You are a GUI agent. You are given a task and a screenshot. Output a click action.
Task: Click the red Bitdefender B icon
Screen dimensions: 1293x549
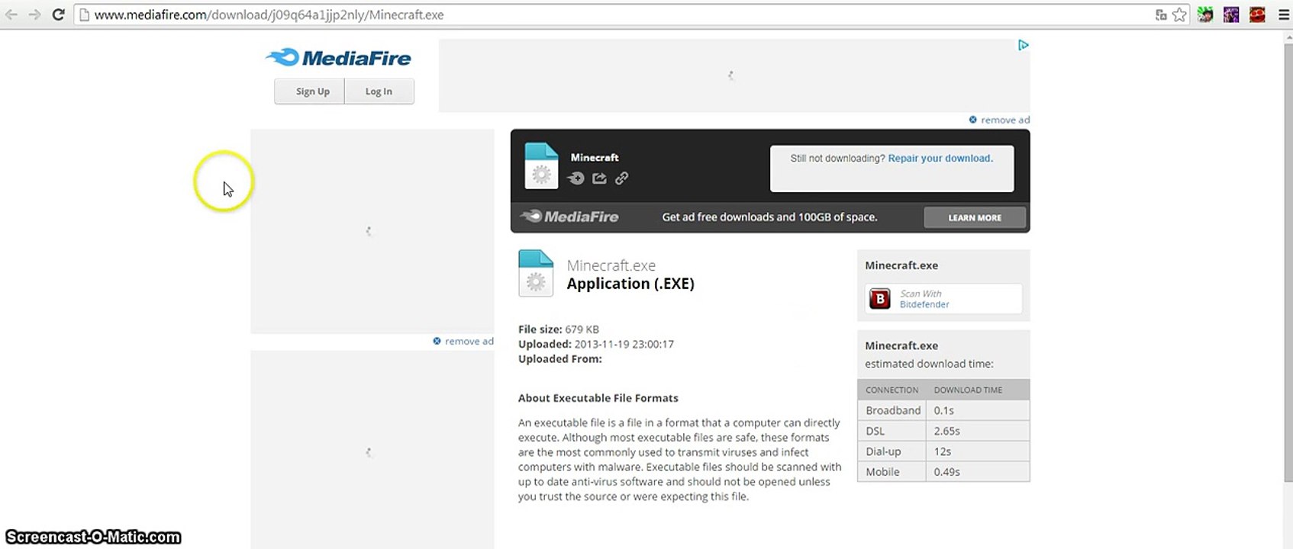coord(880,299)
